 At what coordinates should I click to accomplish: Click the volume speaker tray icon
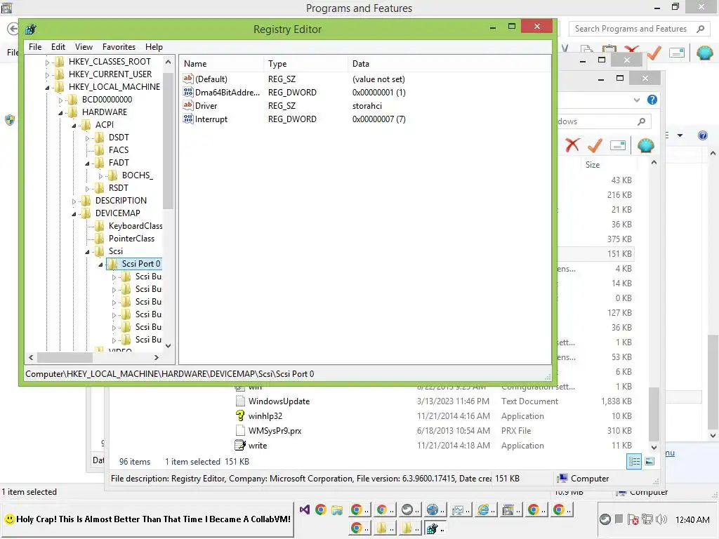coord(661,519)
